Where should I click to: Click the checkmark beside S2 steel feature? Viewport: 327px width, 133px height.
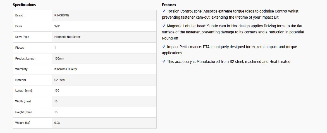click(164, 61)
